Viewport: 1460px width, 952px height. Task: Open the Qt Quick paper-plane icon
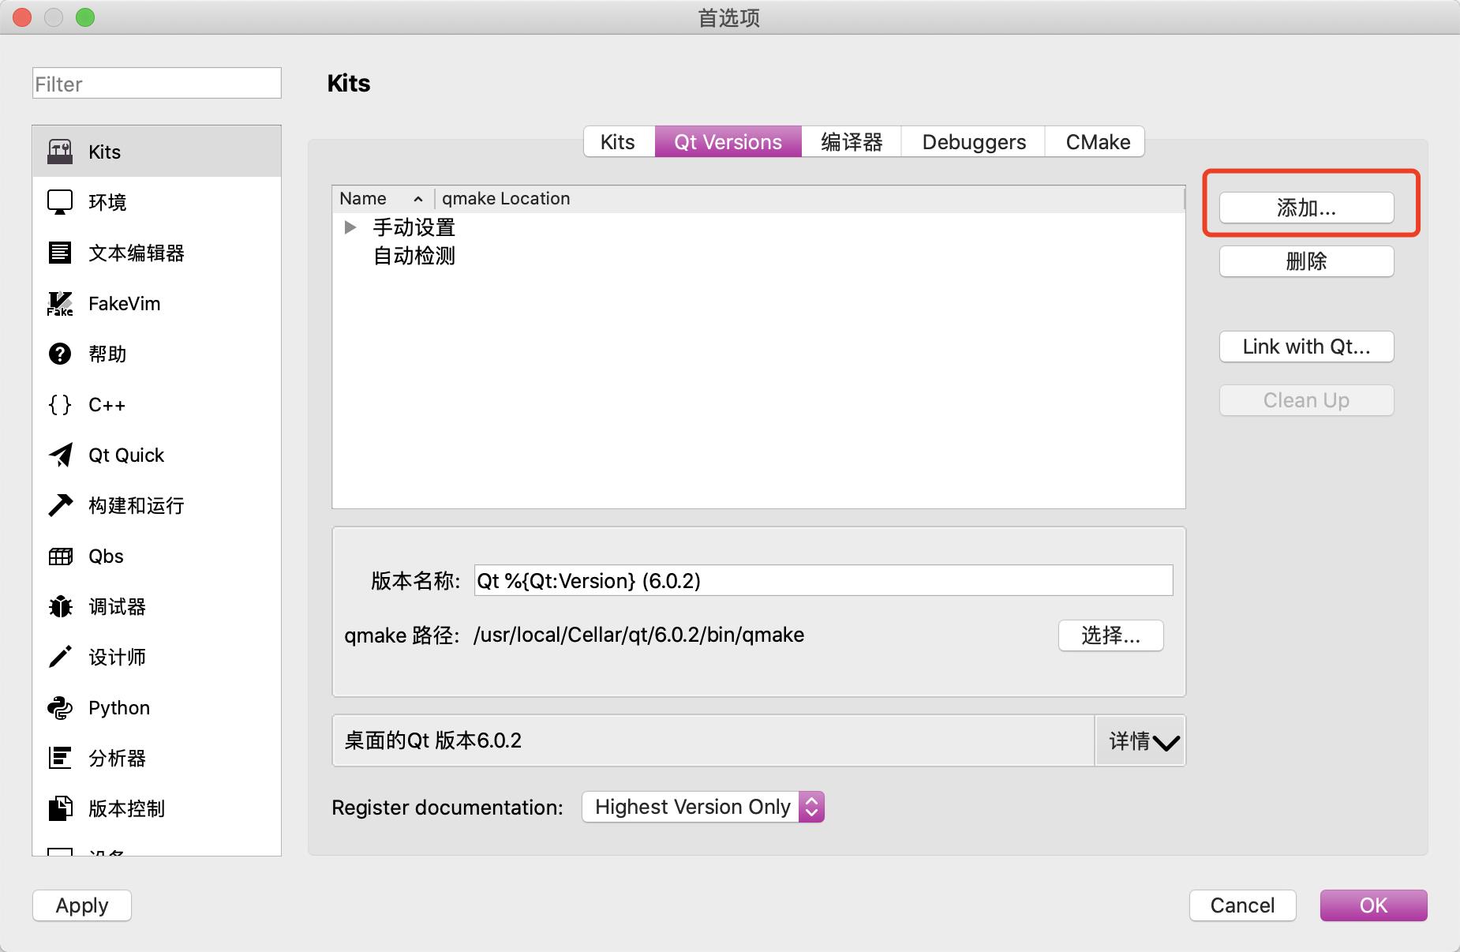[60, 455]
